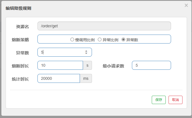Click the 最小请求数 label
Viewport: 192px width, 118px height.
coord(113,66)
